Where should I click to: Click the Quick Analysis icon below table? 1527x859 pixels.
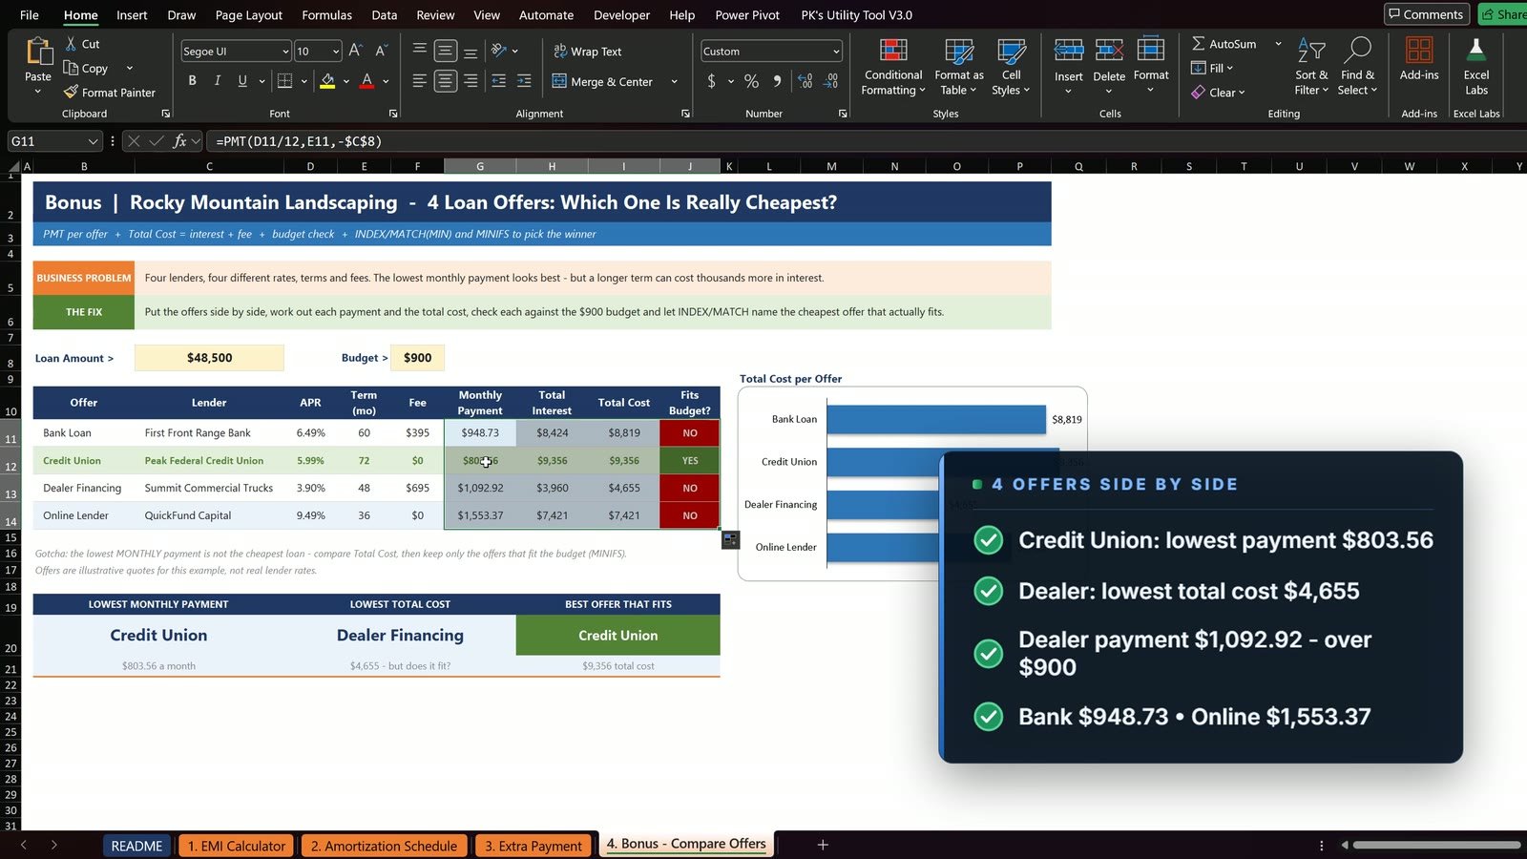(730, 540)
